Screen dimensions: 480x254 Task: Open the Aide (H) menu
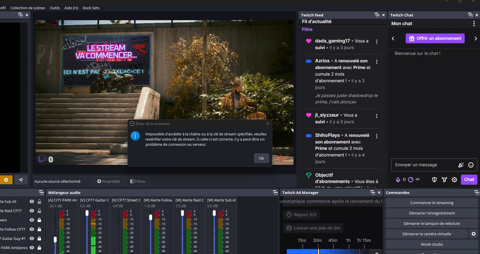tap(71, 8)
